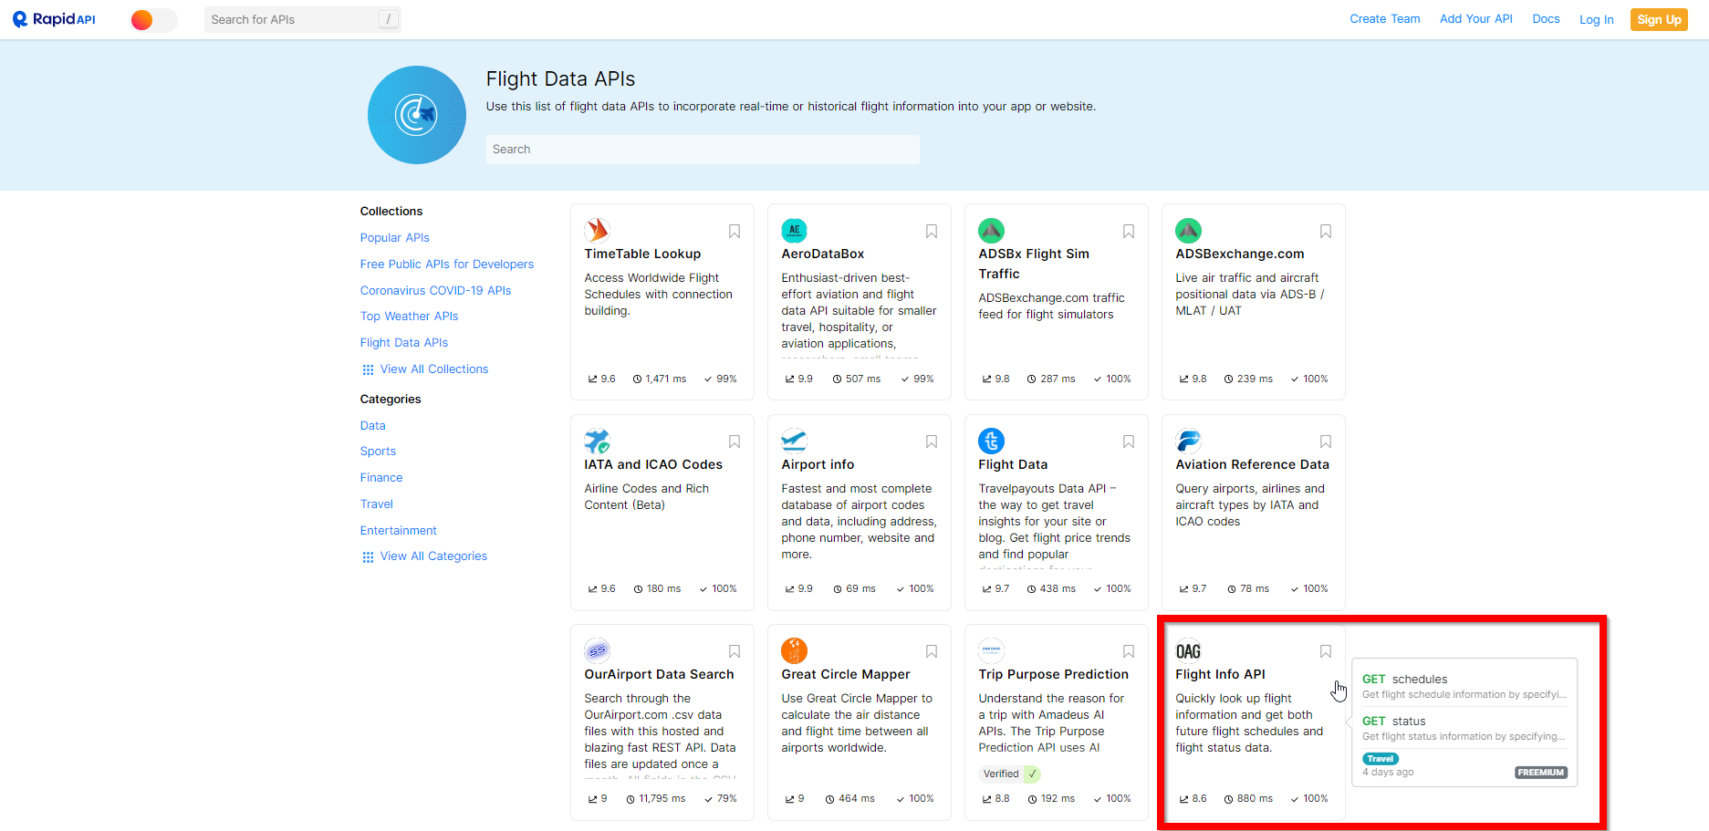The height and width of the screenshot is (831, 1709).
Task: Open the Great Circle Mapper icon
Action: (x=794, y=650)
